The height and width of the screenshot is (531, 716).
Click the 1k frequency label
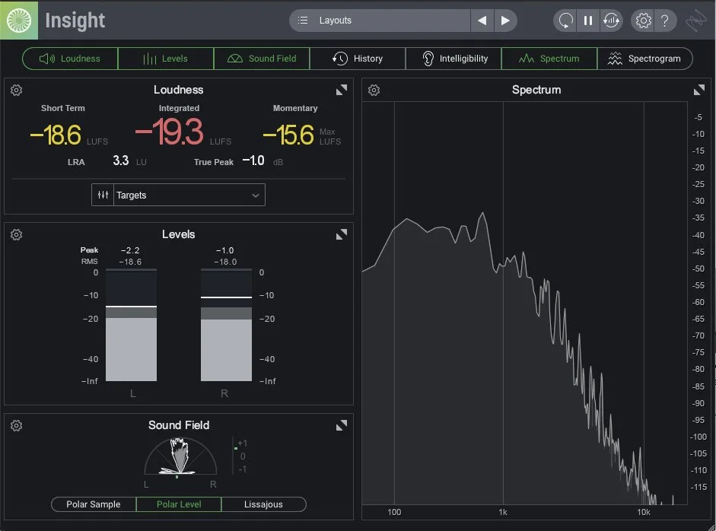pyautogui.click(x=503, y=512)
